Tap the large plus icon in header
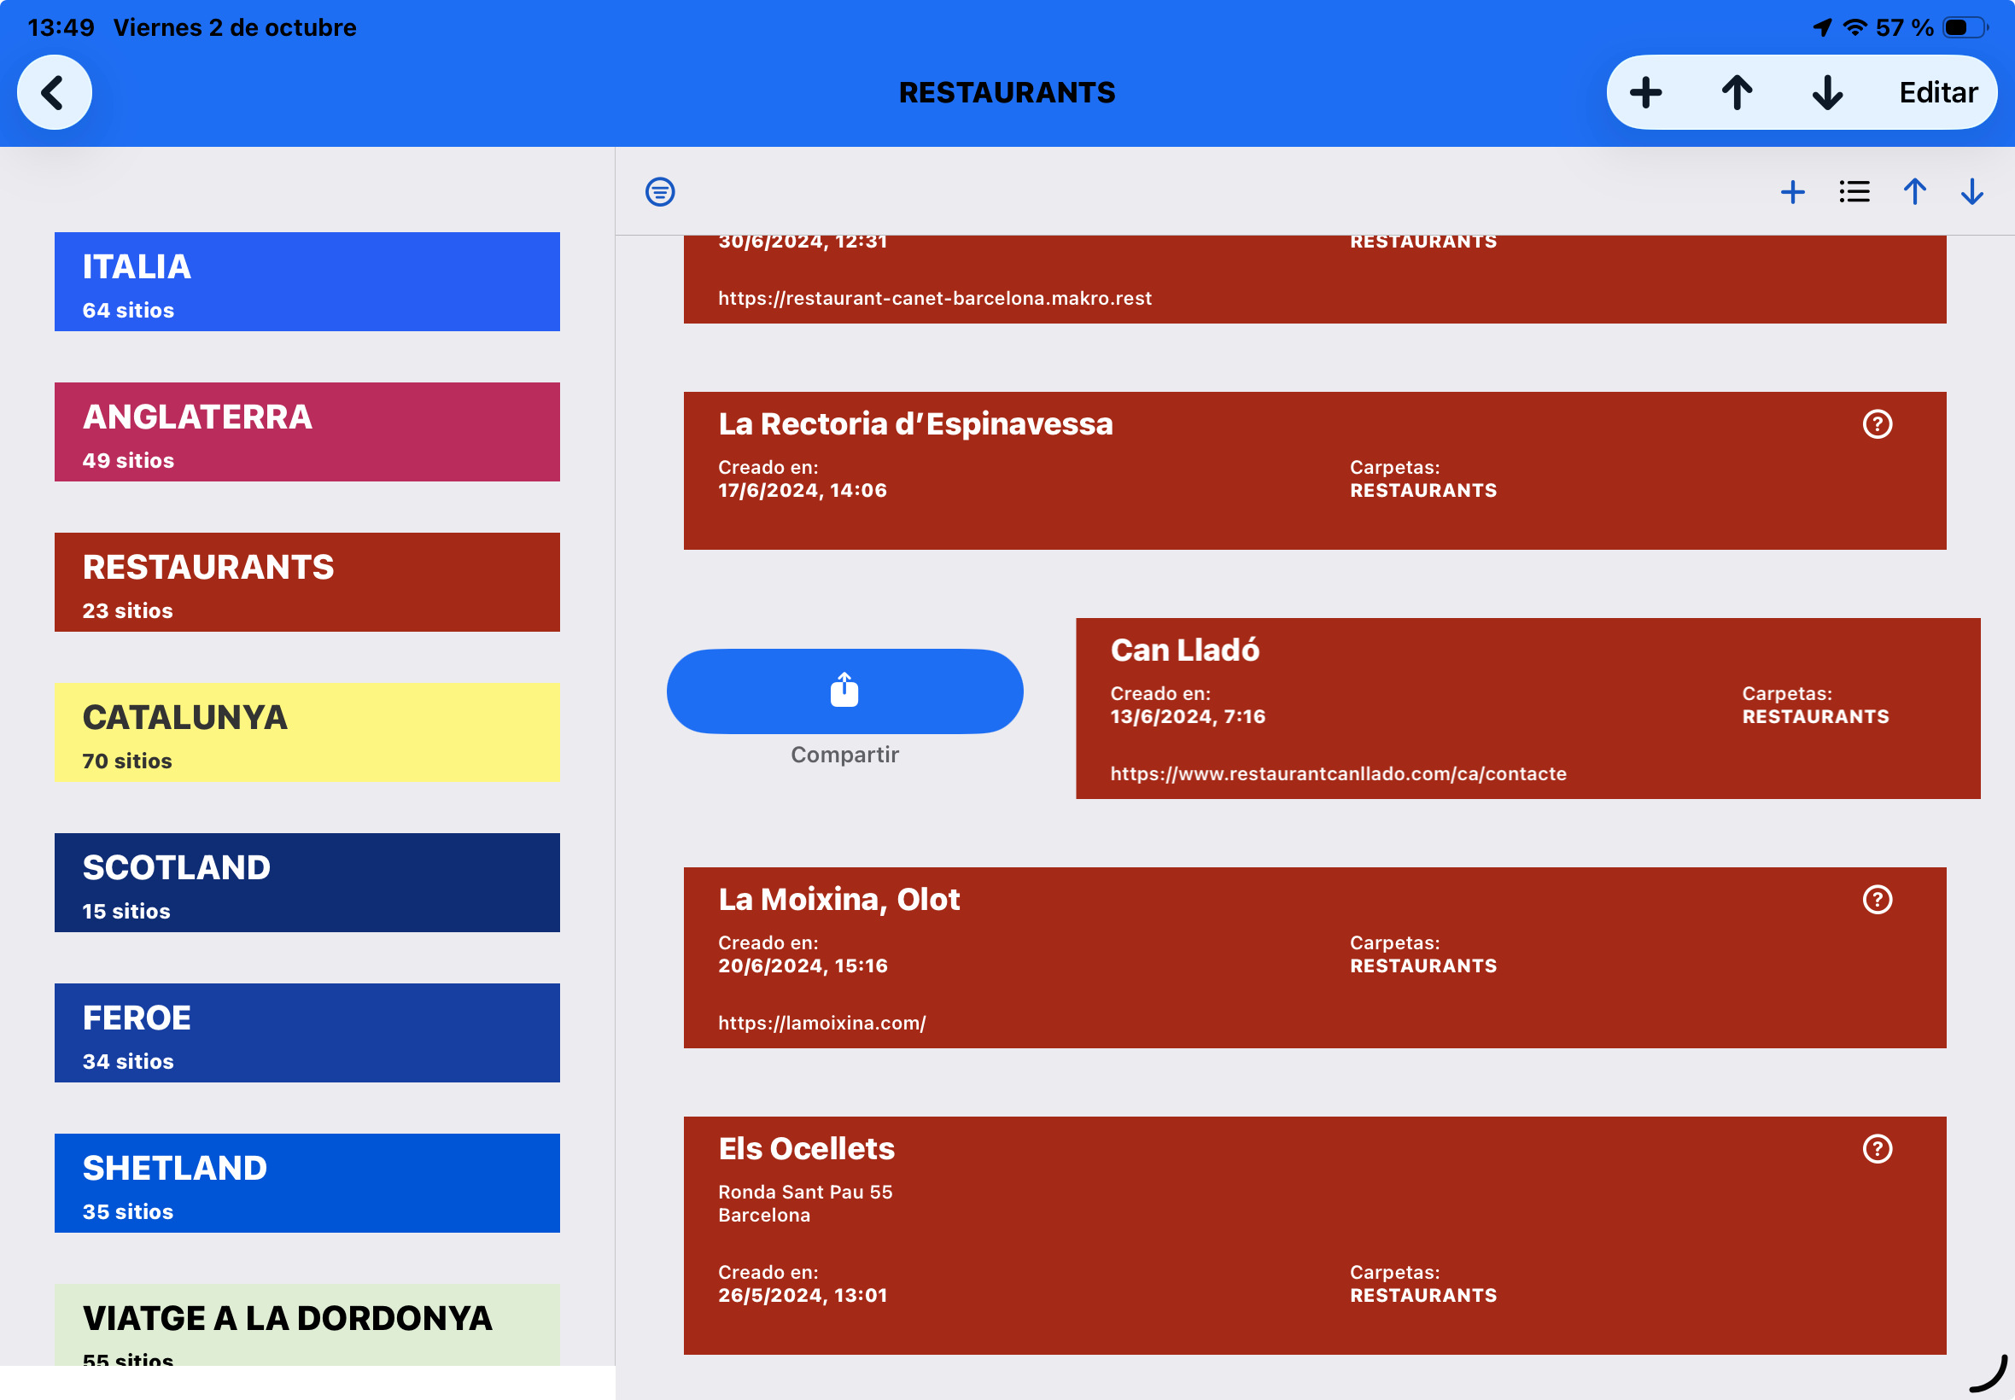 1644,92
